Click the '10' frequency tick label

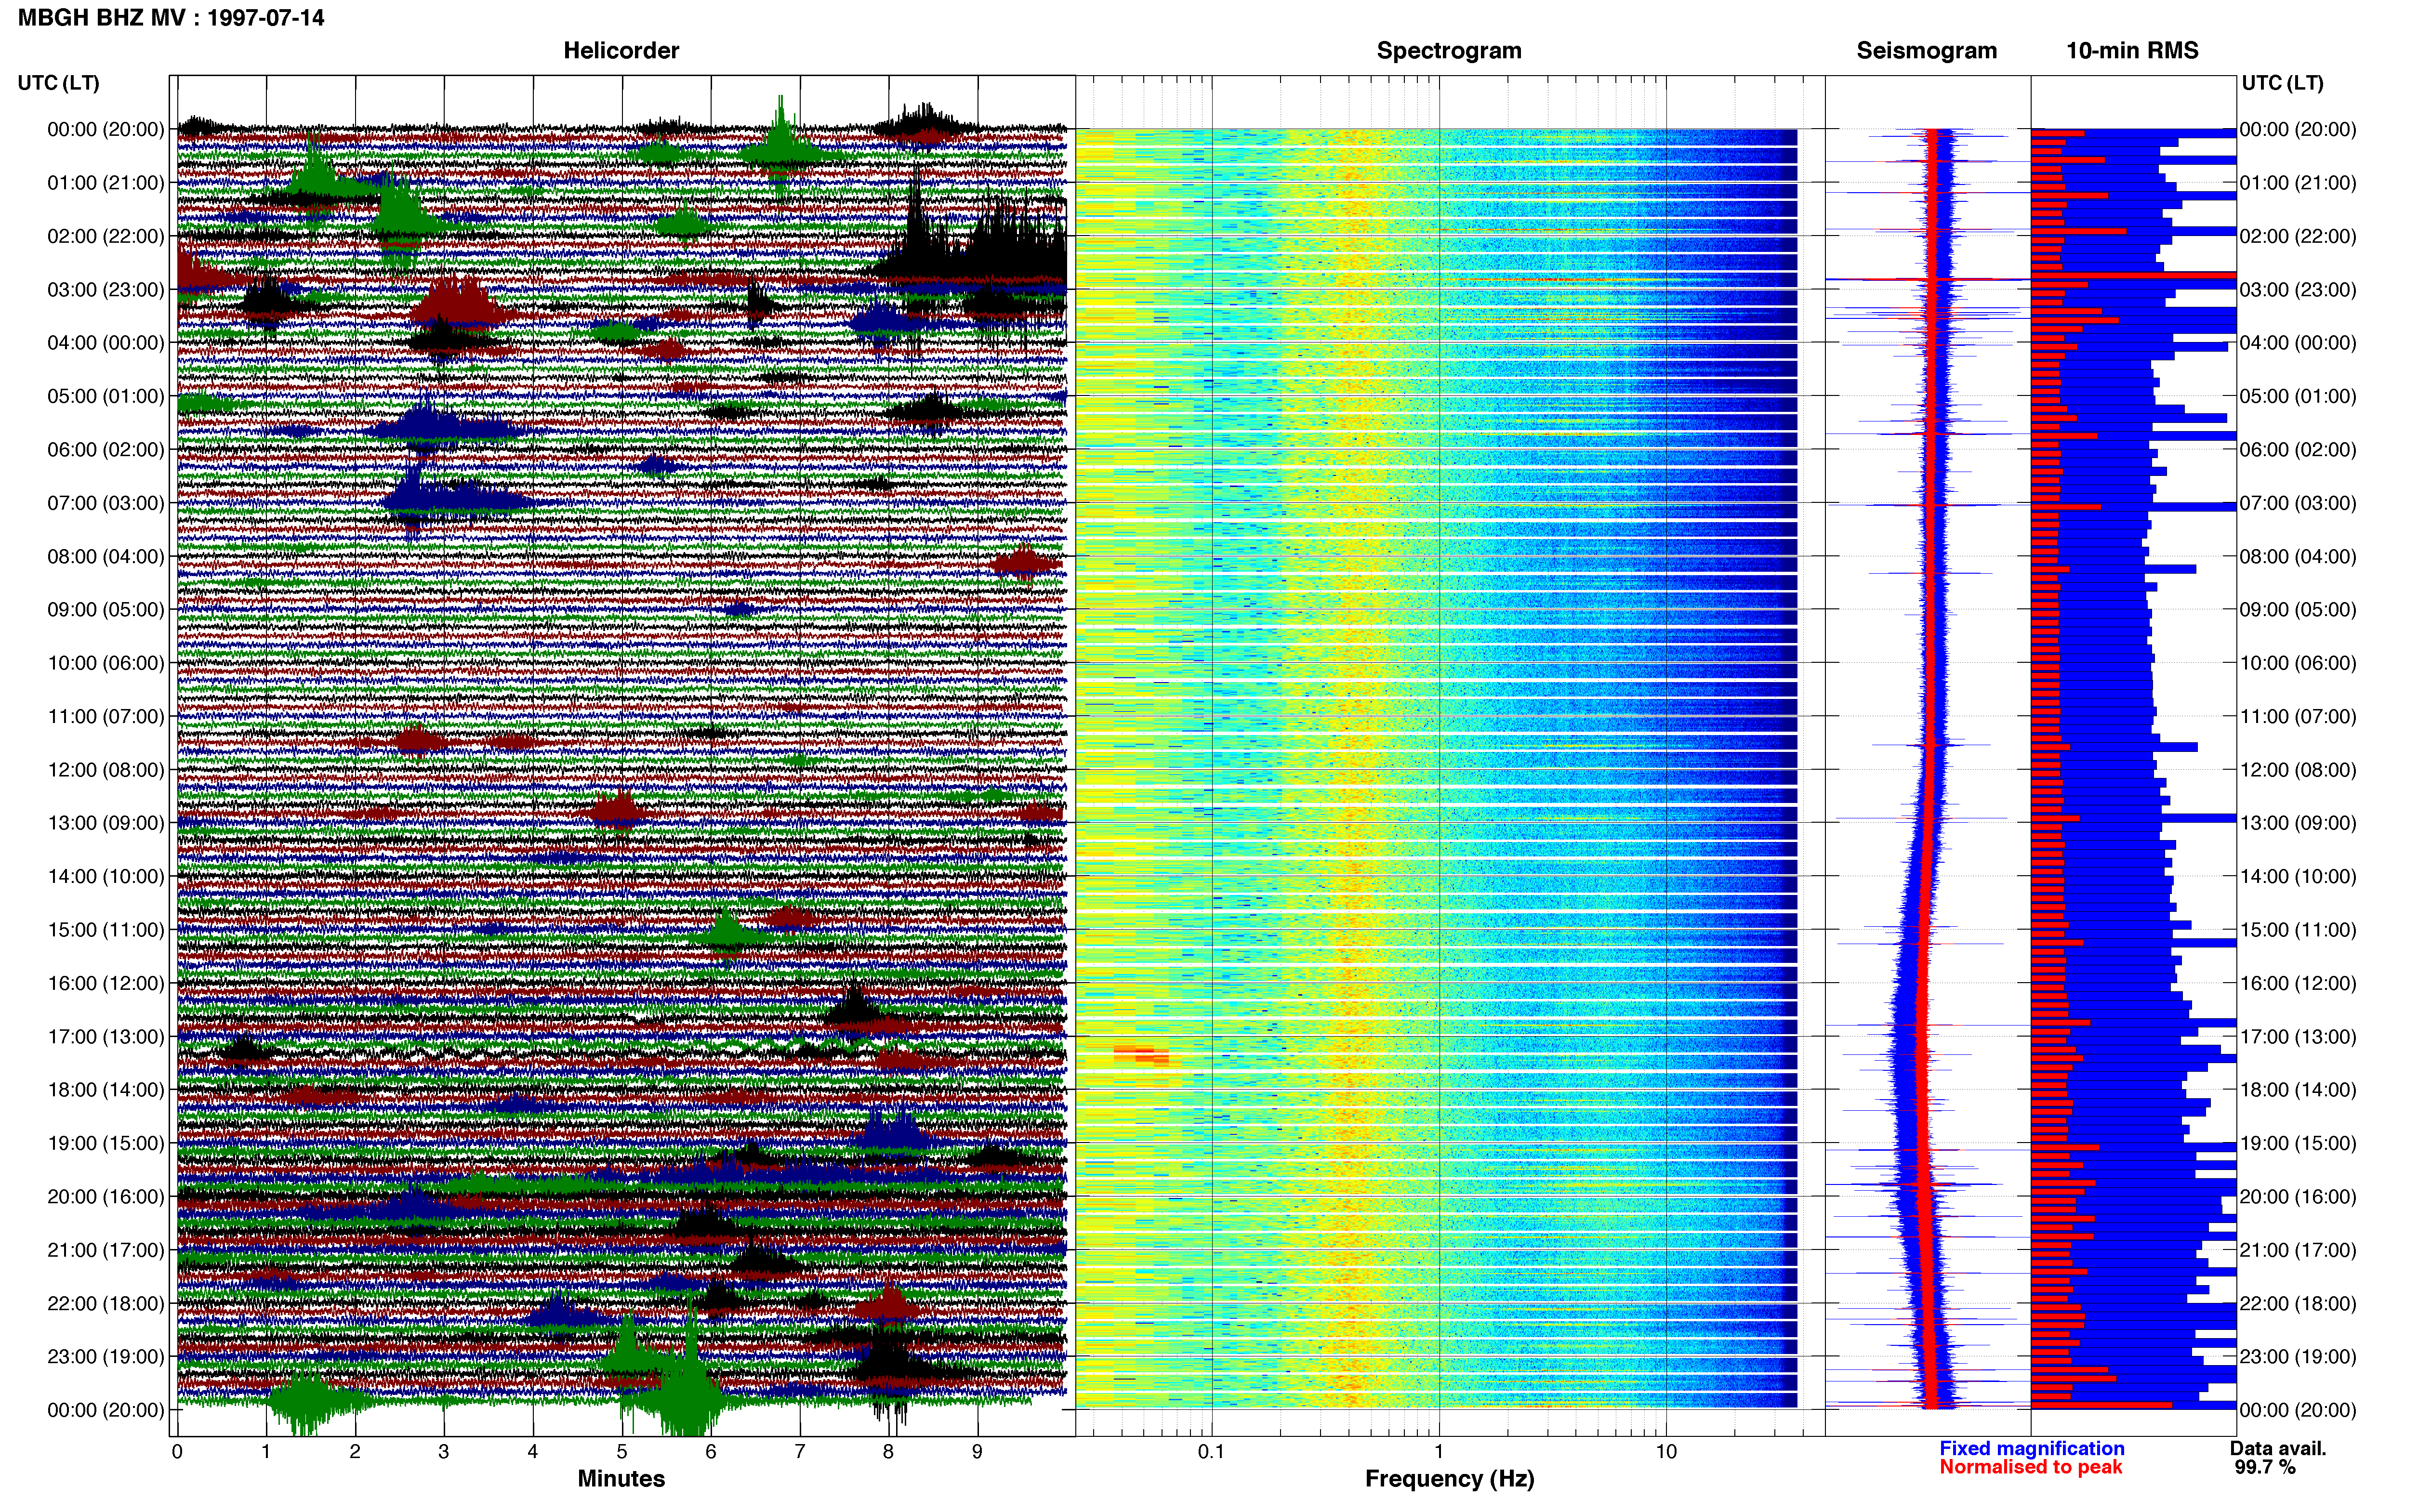click(1666, 1452)
